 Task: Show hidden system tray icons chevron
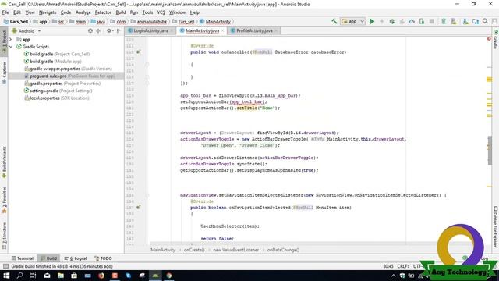pos(393,276)
